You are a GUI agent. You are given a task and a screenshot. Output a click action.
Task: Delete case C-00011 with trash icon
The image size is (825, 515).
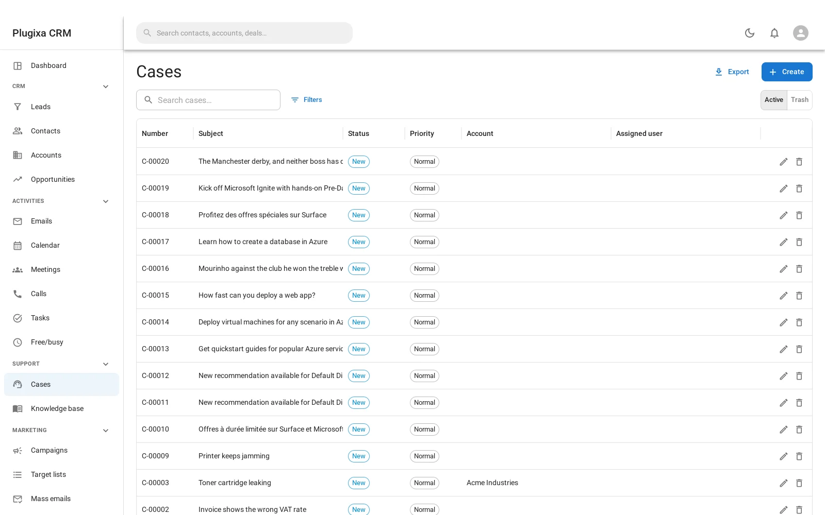[x=799, y=403]
